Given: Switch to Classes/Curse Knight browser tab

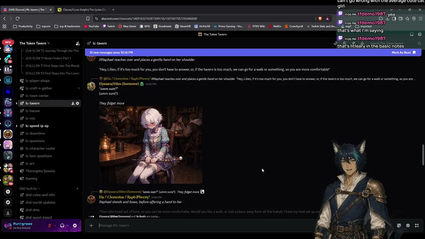Looking at the screenshot, I should (x=82, y=10).
